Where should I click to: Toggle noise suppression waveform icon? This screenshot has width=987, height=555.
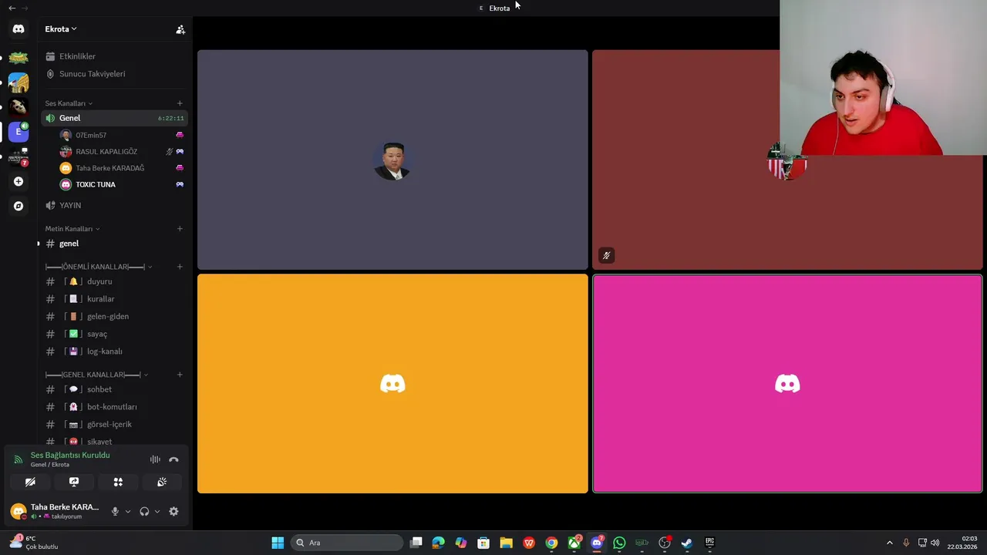tap(155, 459)
